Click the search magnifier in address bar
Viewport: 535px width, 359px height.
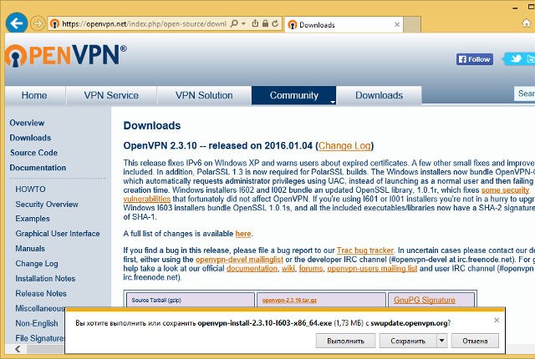(234, 23)
